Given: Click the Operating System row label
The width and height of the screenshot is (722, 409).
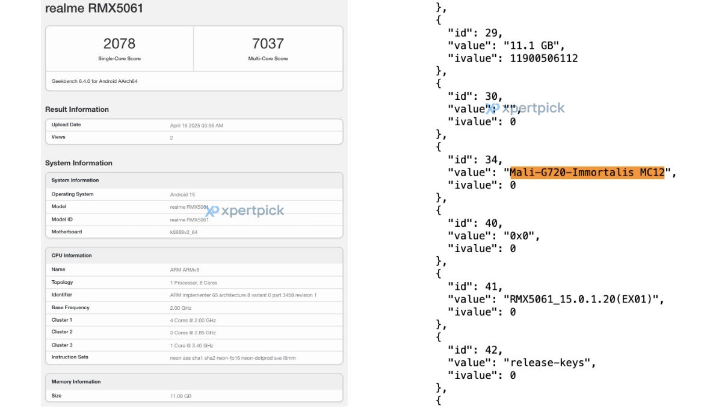Looking at the screenshot, I should pos(73,194).
